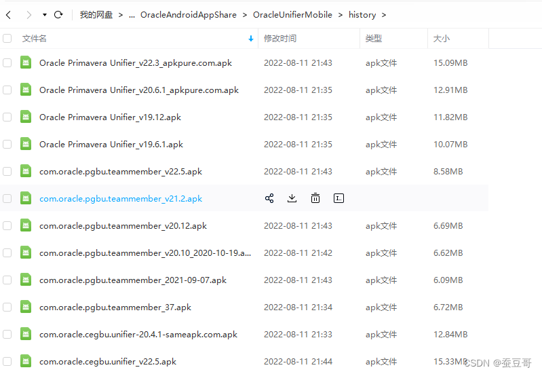This screenshot has height=374, width=542.
Task: Open Oracle Primavera Unifier_v20.6.1_apkpure.com.apk
Action: coord(139,90)
